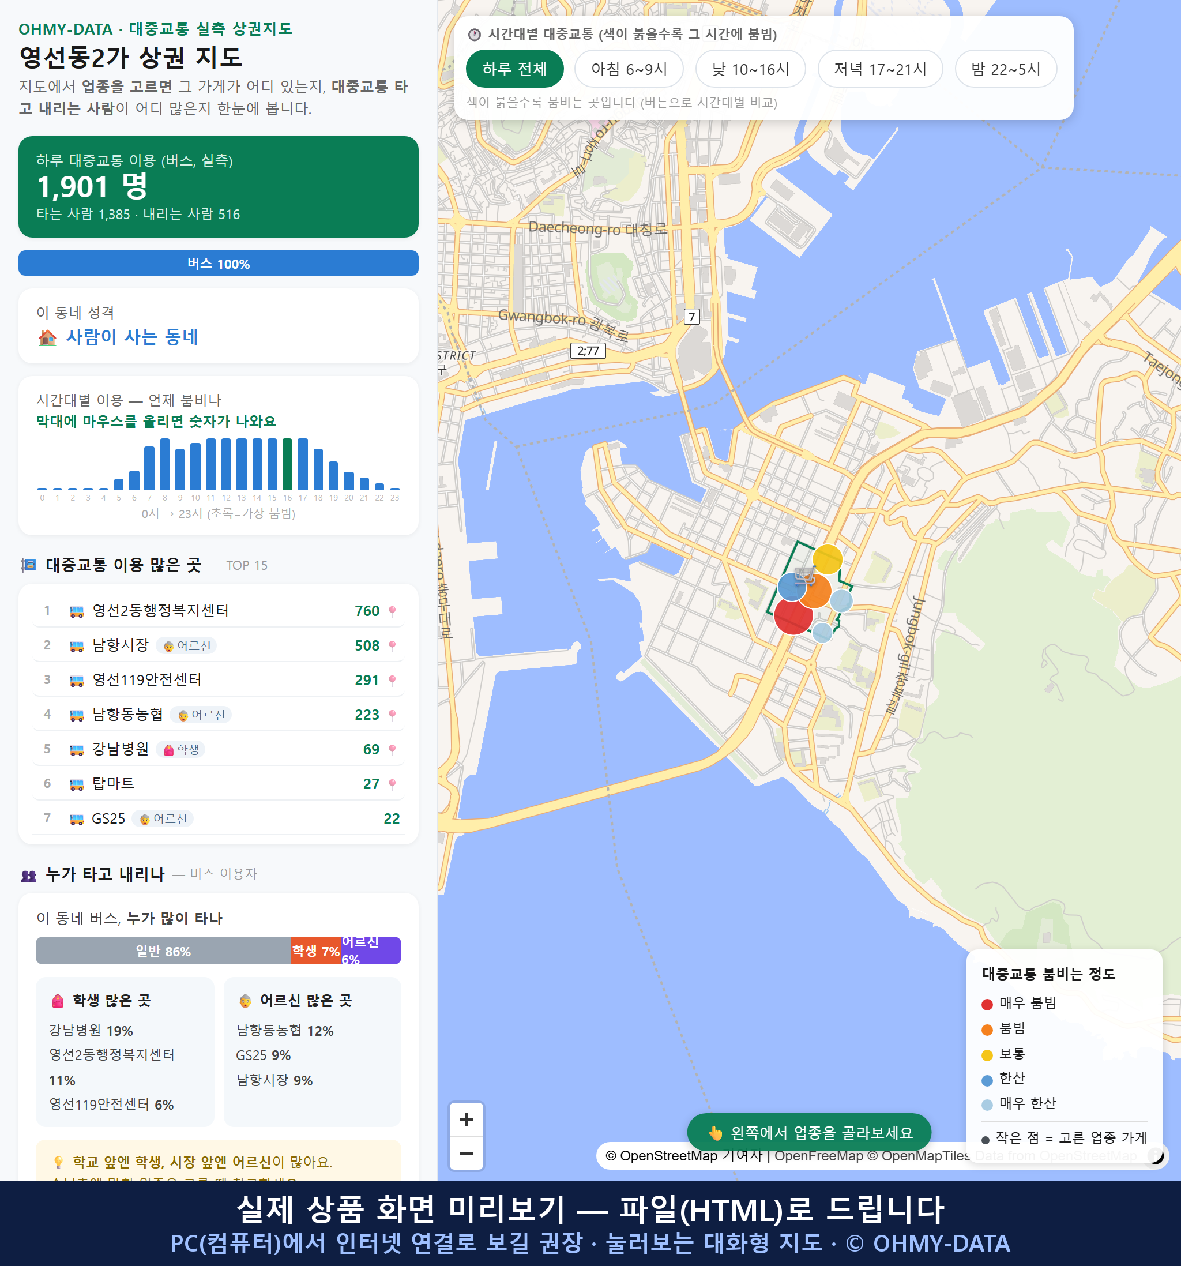Zoom out the map with minus button
Screen dimensions: 1181x1266
coord(466,1154)
